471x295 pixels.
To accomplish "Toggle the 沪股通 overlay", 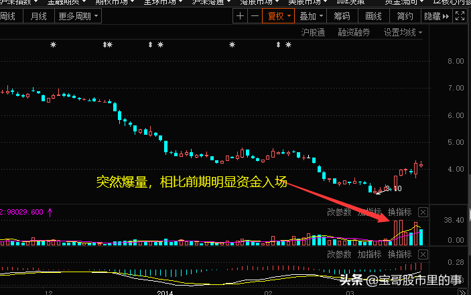I will coord(313,32).
